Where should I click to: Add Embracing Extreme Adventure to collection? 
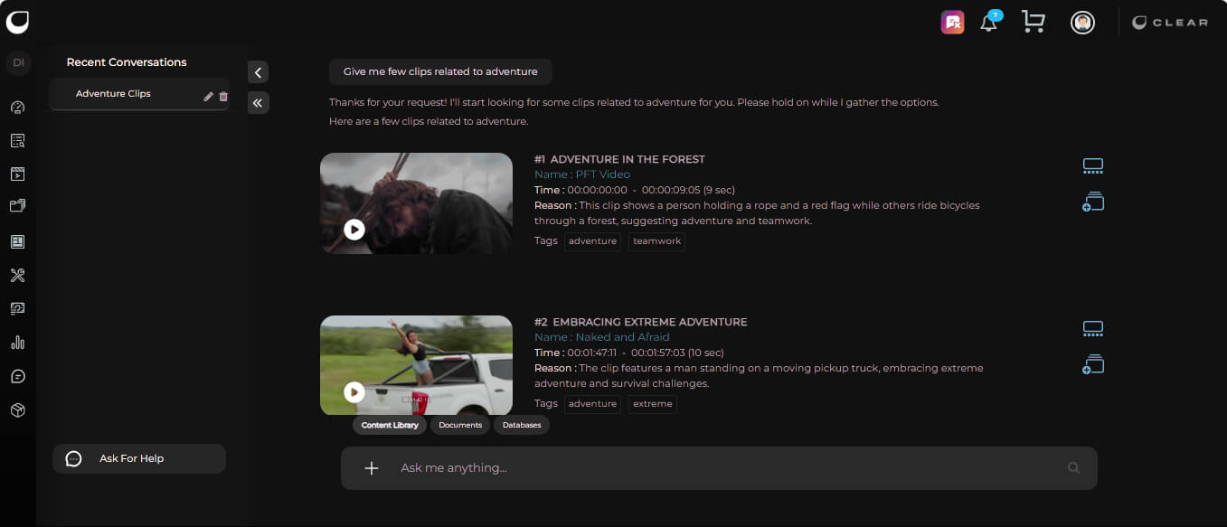(x=1093, y=364)
